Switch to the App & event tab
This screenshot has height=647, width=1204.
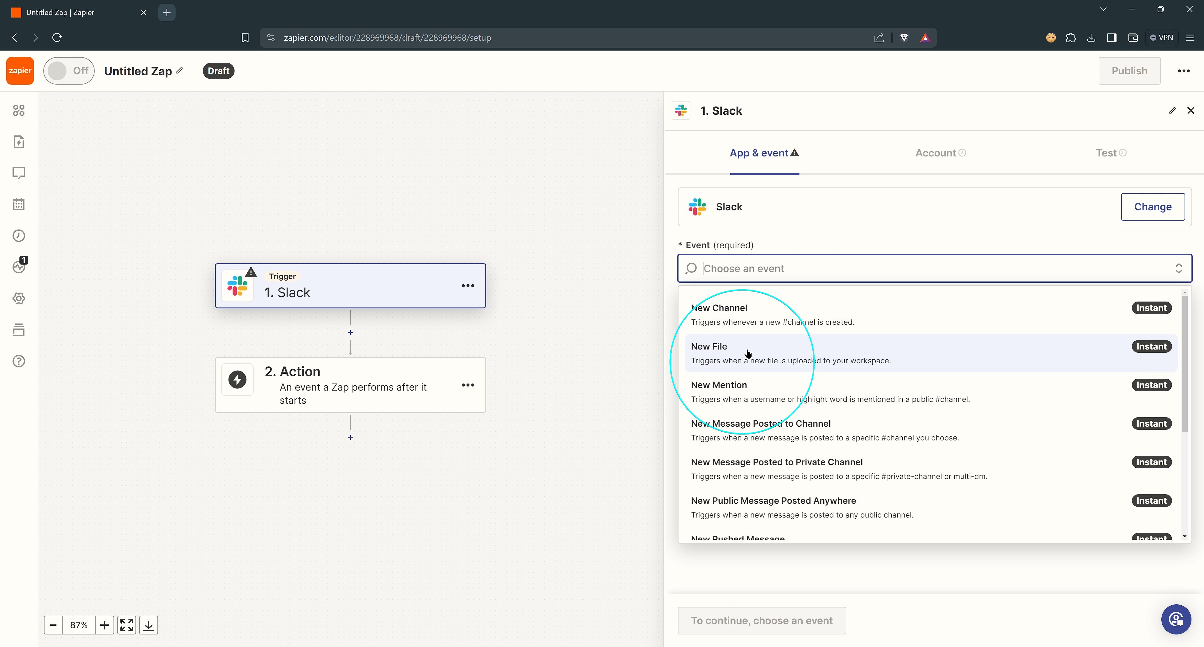click(764, 153)
